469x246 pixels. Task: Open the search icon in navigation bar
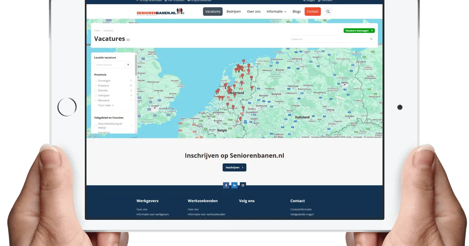(328, 12)
